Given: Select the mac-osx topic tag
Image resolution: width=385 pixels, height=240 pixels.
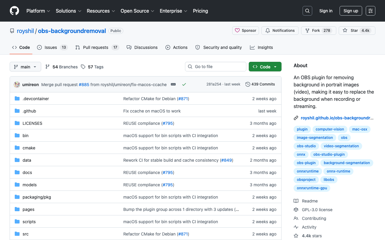Looking at the screenshot, I should [360, 129].
